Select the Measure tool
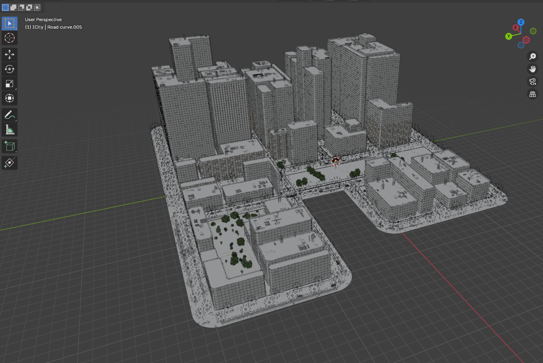Image resolution: width=543 pixels, height=363 pixels. 10,129
